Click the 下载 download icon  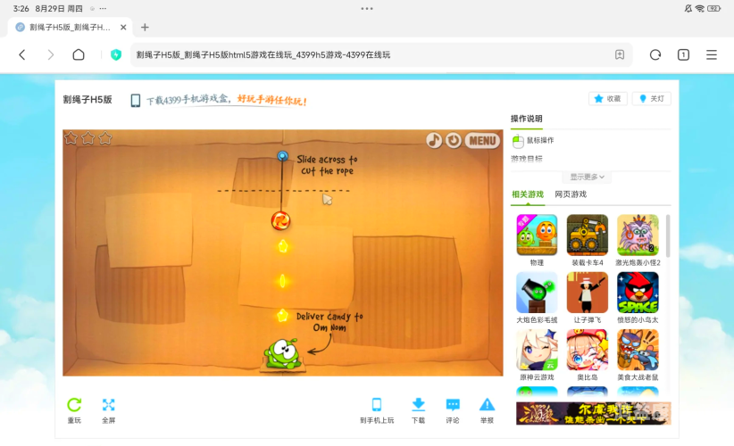(x=418, y=405)
